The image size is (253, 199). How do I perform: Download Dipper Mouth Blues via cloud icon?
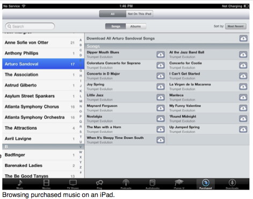click(x=161, y=54)
